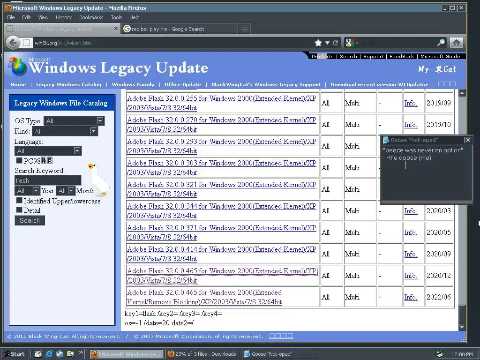Open Adobe Flash 32.0.0.255 download link
Image resolution: width=480 pixels, height=360 pixels.
click(x=222, y=103)
